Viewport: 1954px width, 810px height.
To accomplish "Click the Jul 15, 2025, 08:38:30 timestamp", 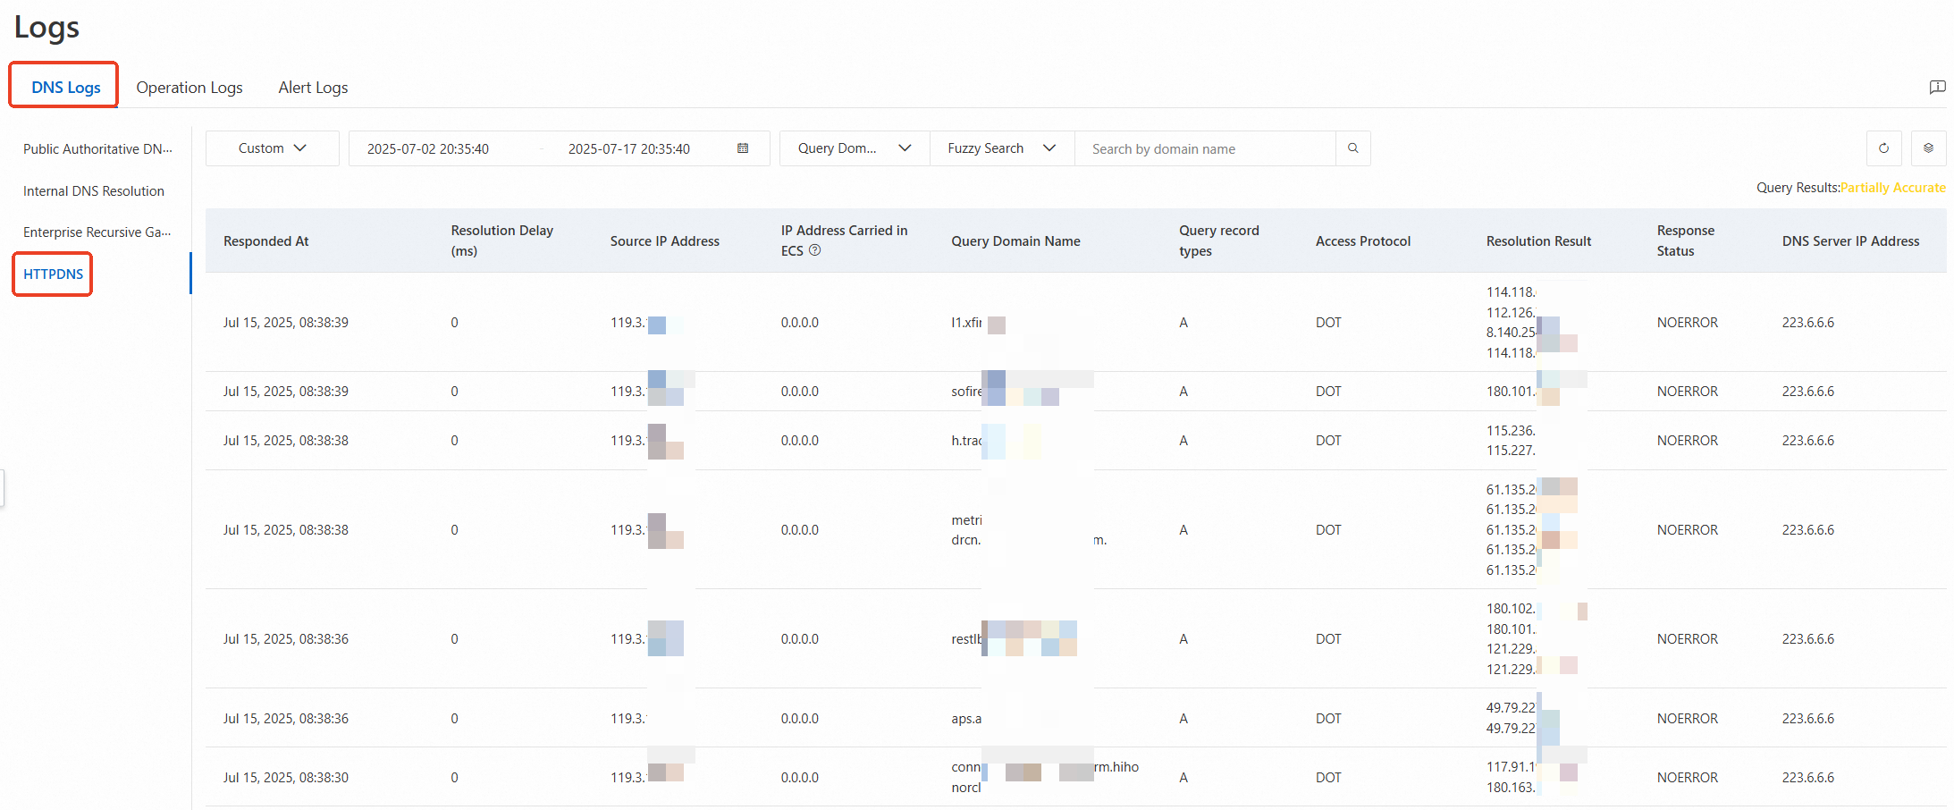I will point(286,777).
